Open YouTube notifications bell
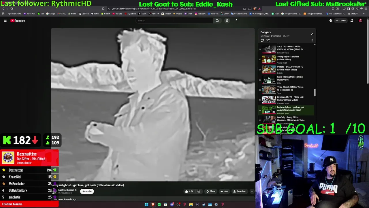This screenshot has height=208, width=369. pyautogui.click(x=352, y=21)
